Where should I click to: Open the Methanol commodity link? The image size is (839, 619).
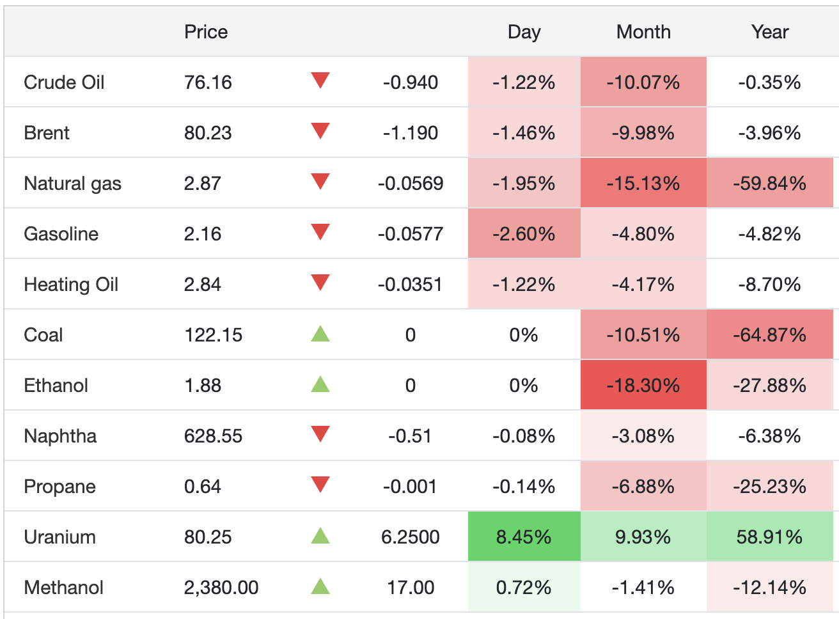point(63,588)
